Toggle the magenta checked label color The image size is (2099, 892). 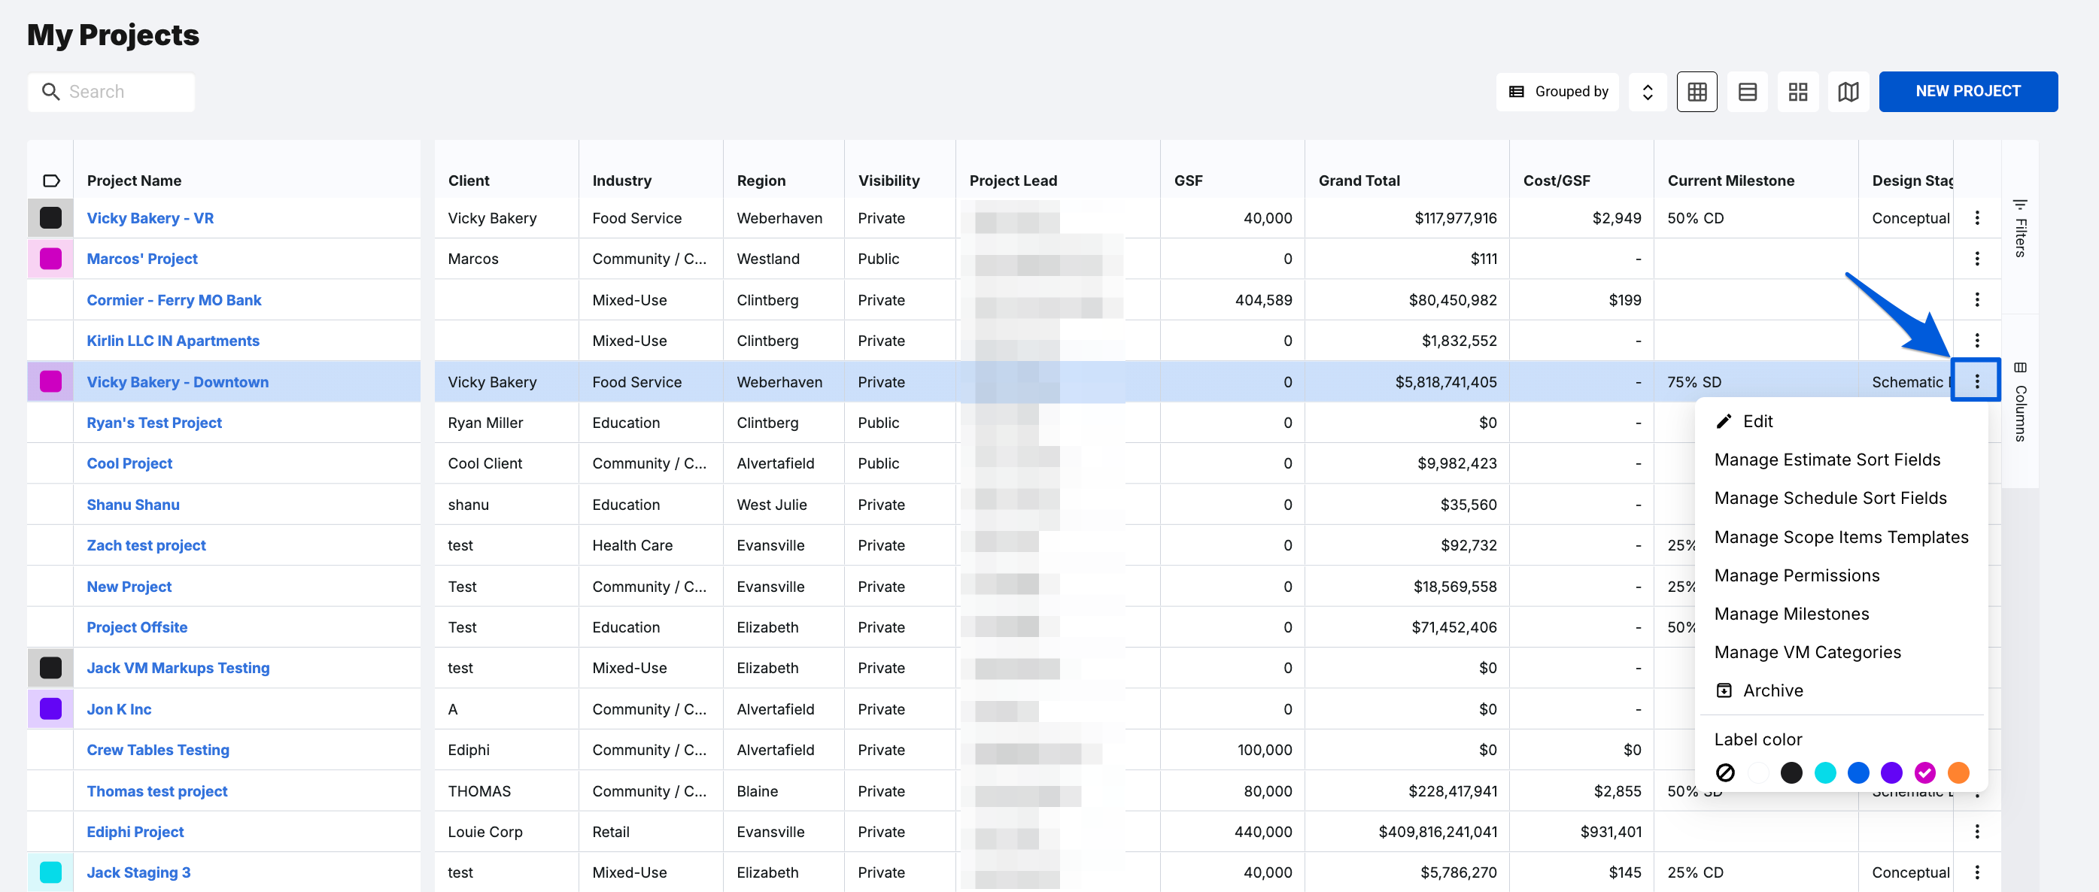coord(1924,772)
